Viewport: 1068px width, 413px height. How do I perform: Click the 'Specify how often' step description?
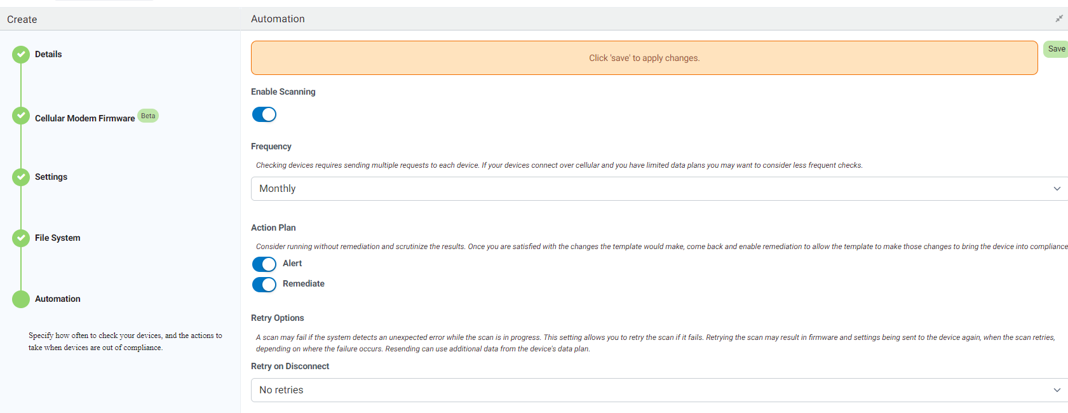(x=125, y=341)
